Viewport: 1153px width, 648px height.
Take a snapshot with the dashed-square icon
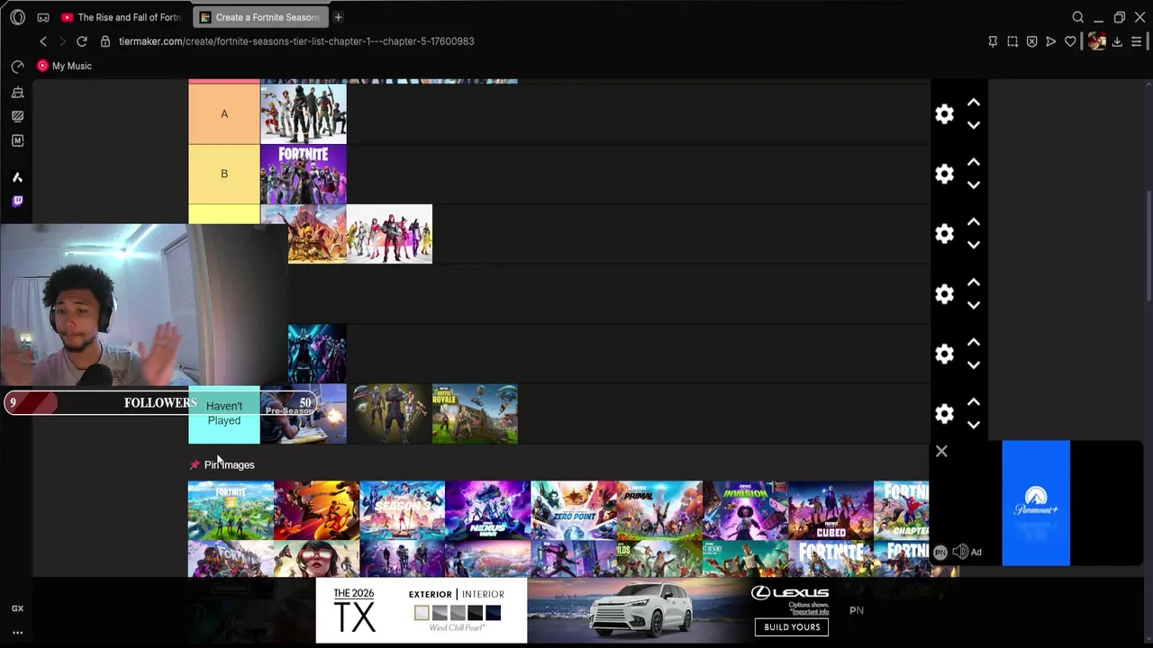[1012, 41]
